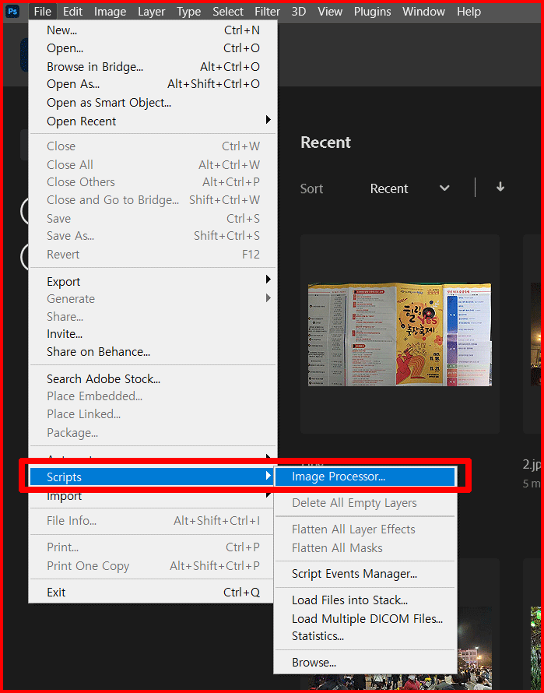Launch Image Processor... script
This screenshot has height=693, width=544.
(x=365, y=477)
